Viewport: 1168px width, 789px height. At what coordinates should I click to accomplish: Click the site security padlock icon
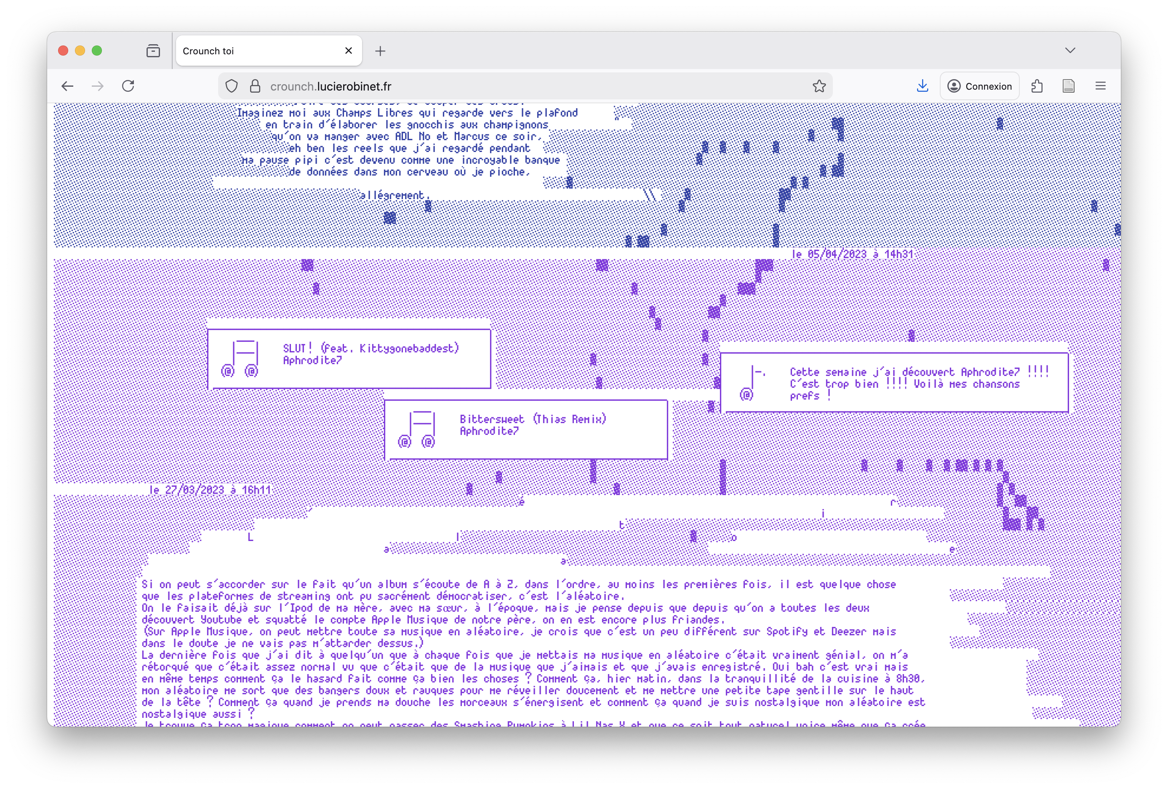click(x=255, y=86)
